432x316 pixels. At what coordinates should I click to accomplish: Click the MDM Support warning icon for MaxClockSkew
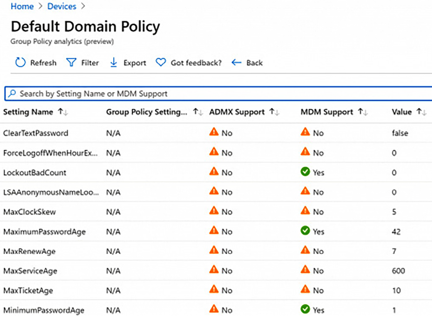pos(305,212)
